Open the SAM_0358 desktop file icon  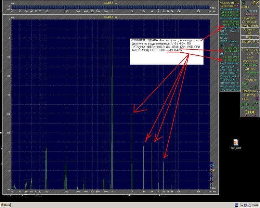pyautogui.click(x=236, y=144)
